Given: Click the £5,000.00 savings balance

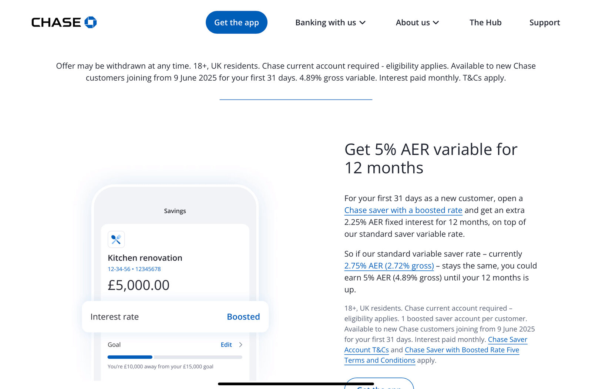Looking at the screenshot, I should pos(138,285).
